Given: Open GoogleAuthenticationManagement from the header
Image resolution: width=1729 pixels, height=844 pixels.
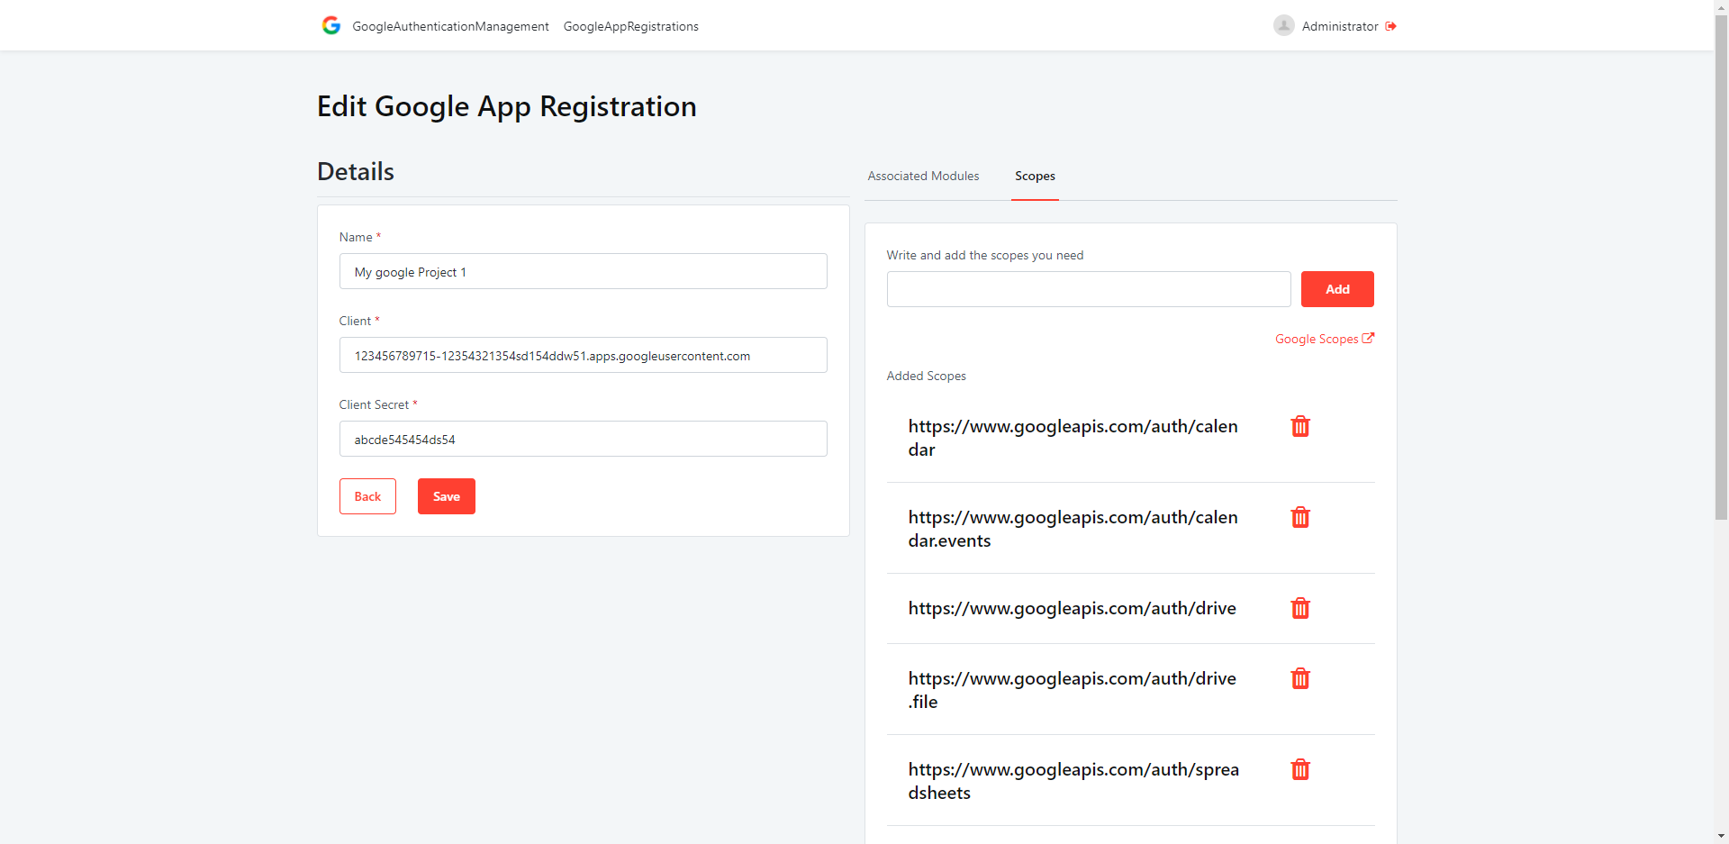Looking at the screenshot, I should tap(450, 26).
